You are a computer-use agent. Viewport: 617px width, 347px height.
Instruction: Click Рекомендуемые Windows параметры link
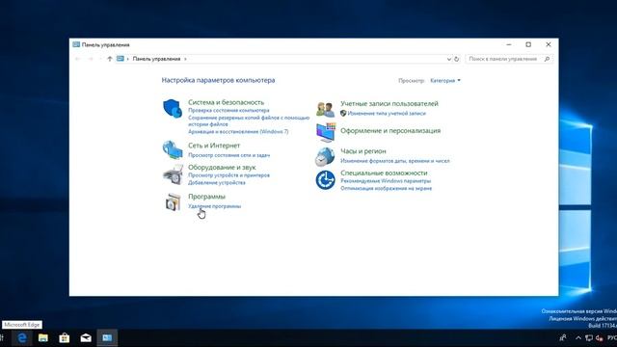386,181
